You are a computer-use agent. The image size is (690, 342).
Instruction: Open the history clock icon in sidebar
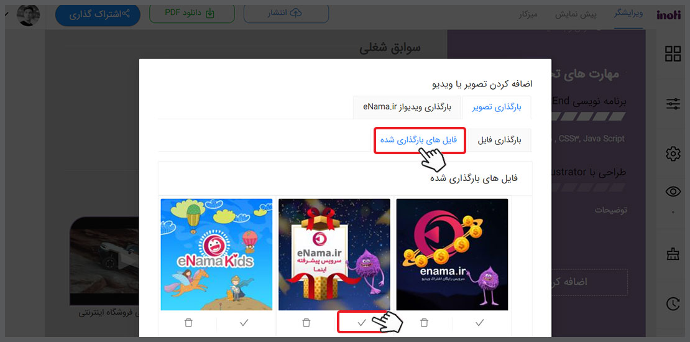pyautogui.click(x=673, y=303)
